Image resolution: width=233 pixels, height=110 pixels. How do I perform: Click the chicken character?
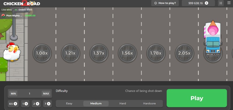[12, 52]
